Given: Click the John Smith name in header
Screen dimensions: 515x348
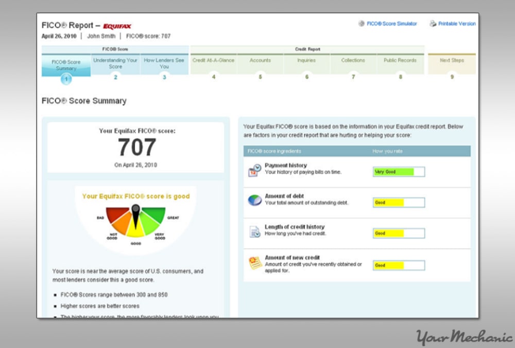Looking at the screenshot, I should (x=101, y=36).
